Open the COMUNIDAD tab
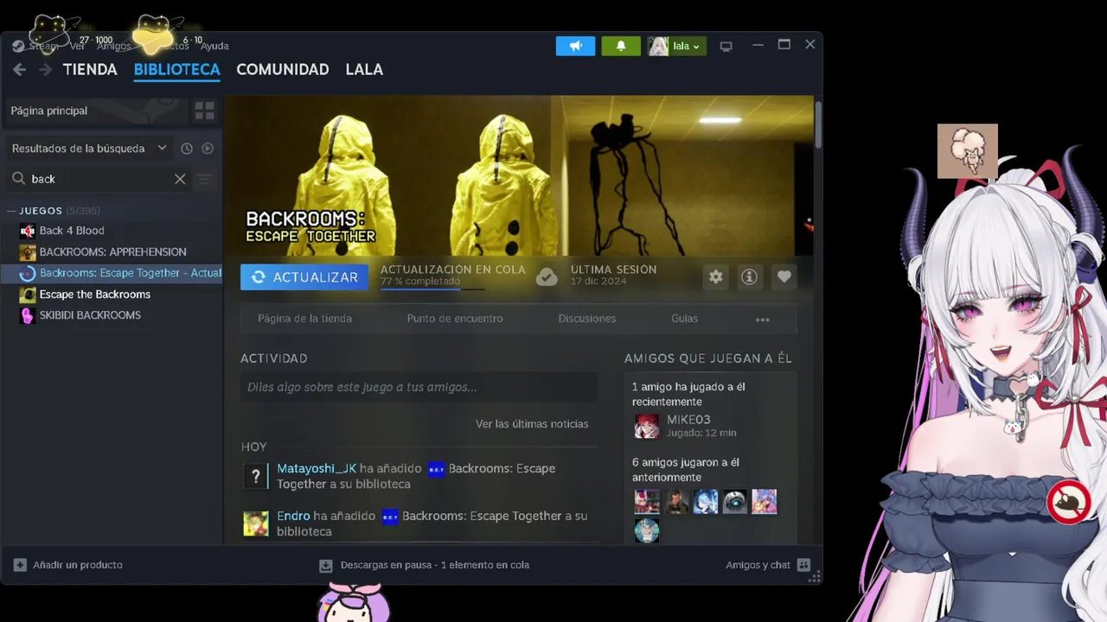 point(283,69)
